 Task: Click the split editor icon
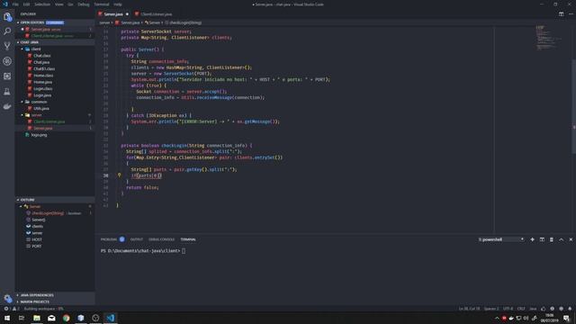pos(561,14)
